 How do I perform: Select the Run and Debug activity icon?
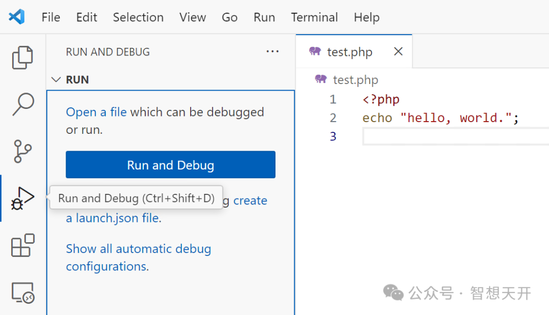pyautogui.click(x=22, y=198)
